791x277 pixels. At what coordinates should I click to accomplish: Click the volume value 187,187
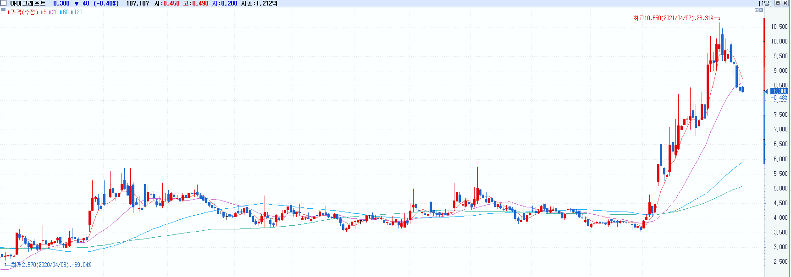pyautogui.click(x=138, y=3)
